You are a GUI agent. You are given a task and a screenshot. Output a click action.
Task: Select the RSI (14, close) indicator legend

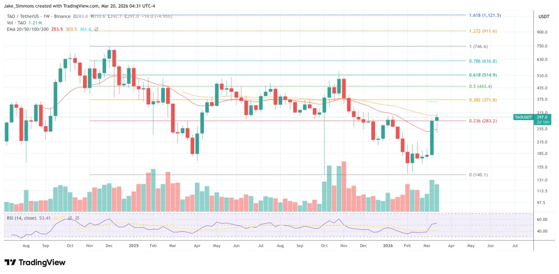(x=21, y=218)
